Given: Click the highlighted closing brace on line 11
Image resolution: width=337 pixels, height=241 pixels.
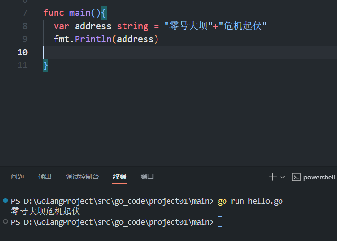Looking at the screenshot, I should [46, 65].
